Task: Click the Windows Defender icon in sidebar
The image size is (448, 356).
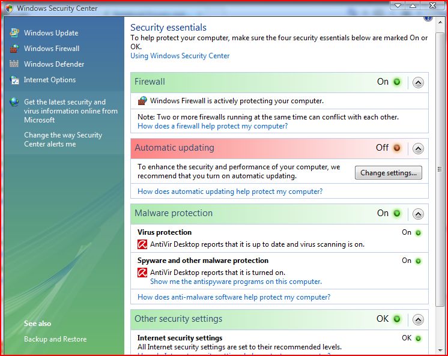Action: (14, 64)
